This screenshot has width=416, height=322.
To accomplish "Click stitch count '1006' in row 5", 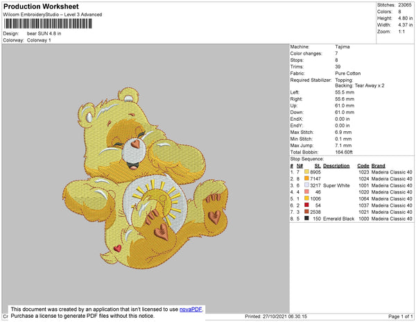I will pyautogui.click(x=315, y=198).
